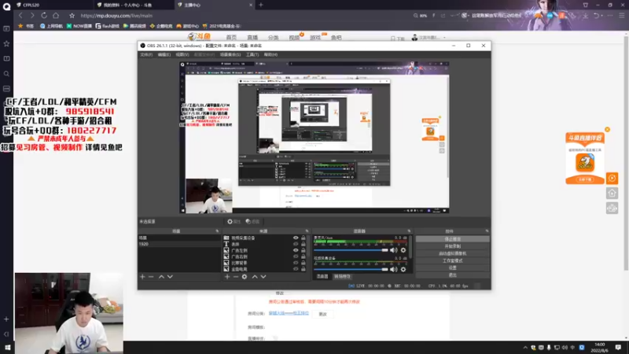Viewport: 629px width, 354px height.
Task: Pop out the controls dock icon
Action: coord(487,231)
